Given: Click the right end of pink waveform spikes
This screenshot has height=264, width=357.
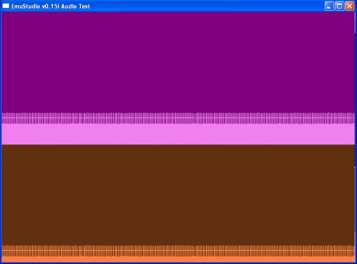Looking at the screenshot, I should 352,118.
